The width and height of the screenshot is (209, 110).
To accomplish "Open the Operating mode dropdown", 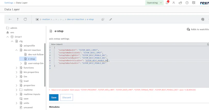I will pos(154,3).
